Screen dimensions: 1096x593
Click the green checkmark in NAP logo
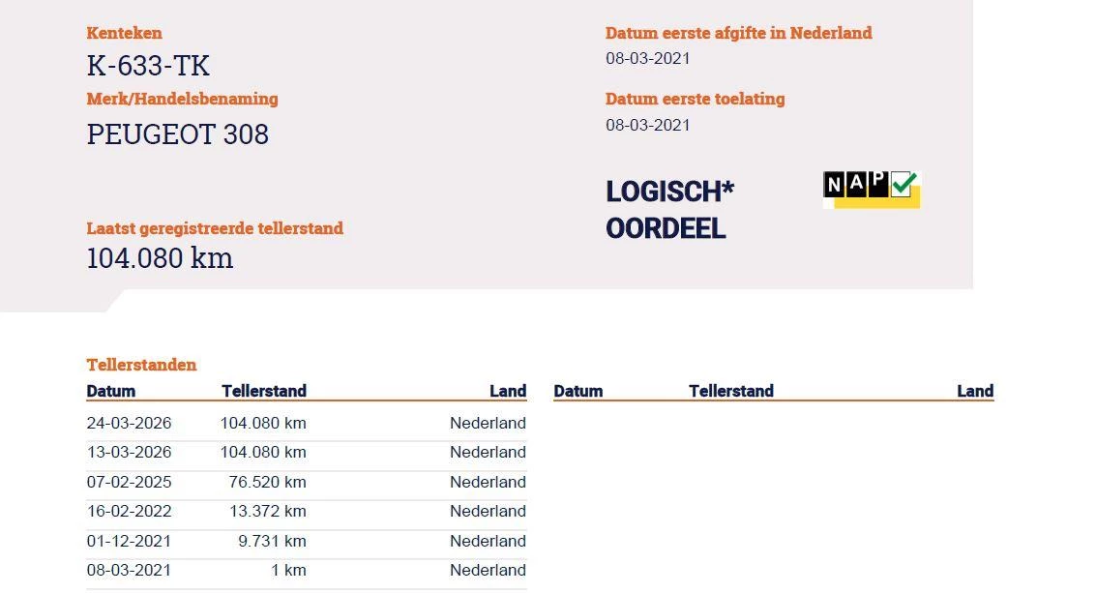pyautogui.click(x=903, y=184)
